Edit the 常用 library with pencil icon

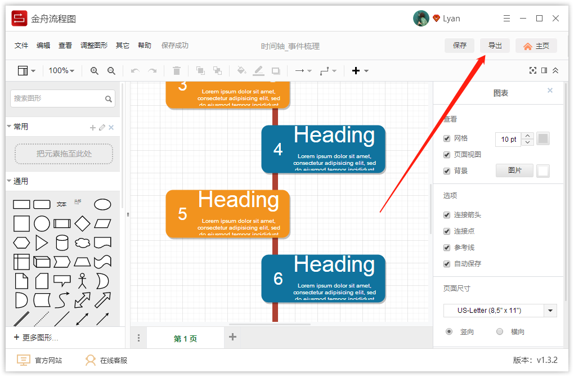coord(102,127)
